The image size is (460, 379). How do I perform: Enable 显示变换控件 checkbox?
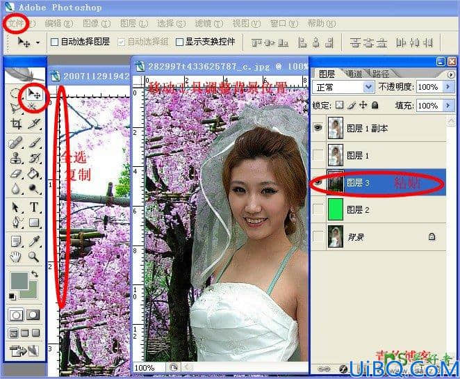pyautogui.click(x=179, y=42)
